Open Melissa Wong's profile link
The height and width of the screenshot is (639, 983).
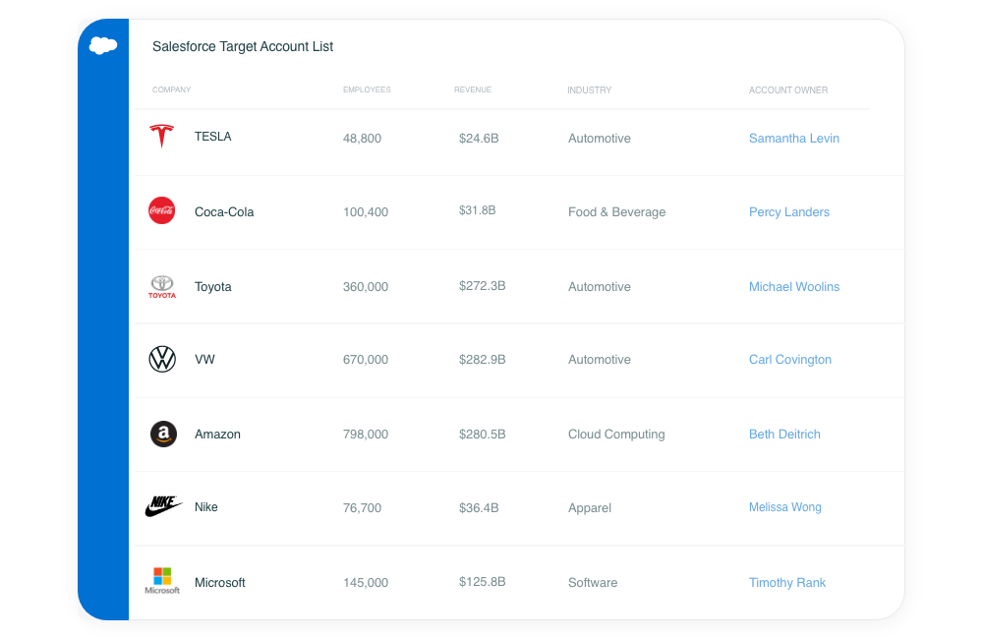point(784,507)
